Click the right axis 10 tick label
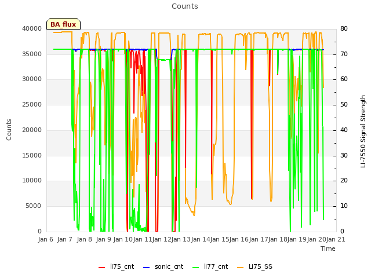This screenshot has height=278, width=371. point(344,206)
